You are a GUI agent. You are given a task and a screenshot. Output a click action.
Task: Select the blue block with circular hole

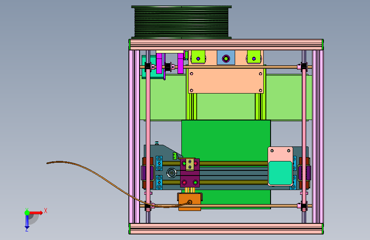point(226,57)
